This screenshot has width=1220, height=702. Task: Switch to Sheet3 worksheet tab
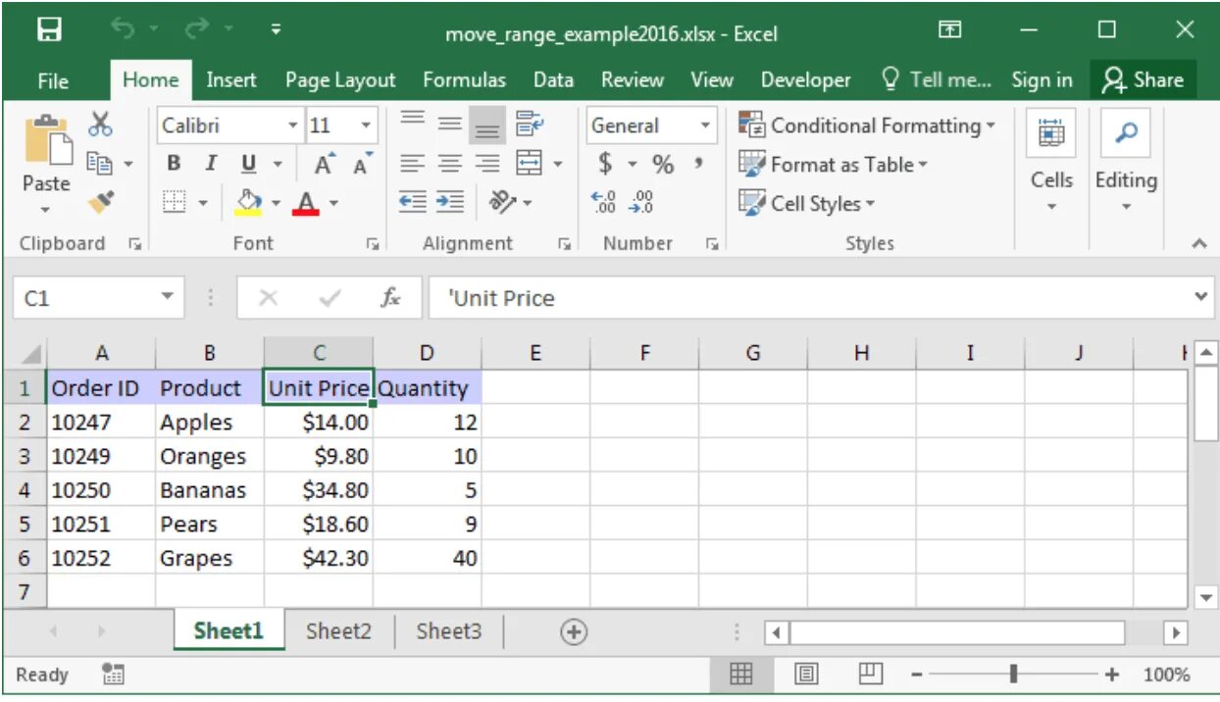click(448, 631)
